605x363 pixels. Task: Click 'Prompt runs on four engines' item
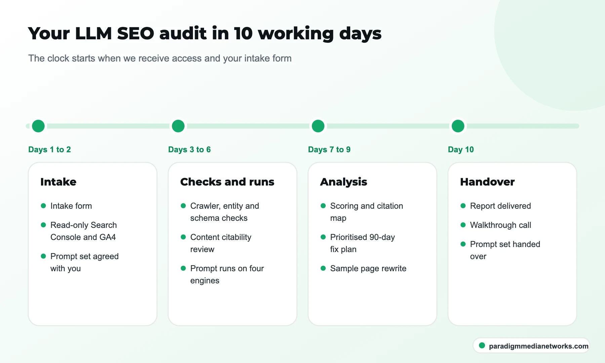click(227, 274)
